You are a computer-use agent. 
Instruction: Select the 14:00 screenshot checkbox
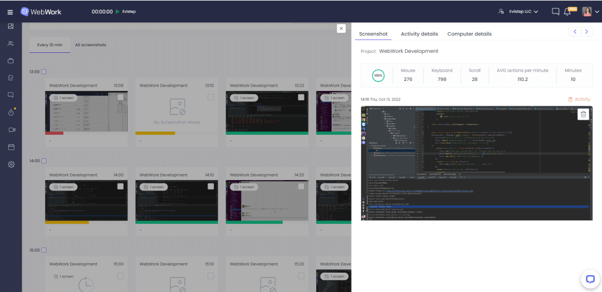click(121, 186)
